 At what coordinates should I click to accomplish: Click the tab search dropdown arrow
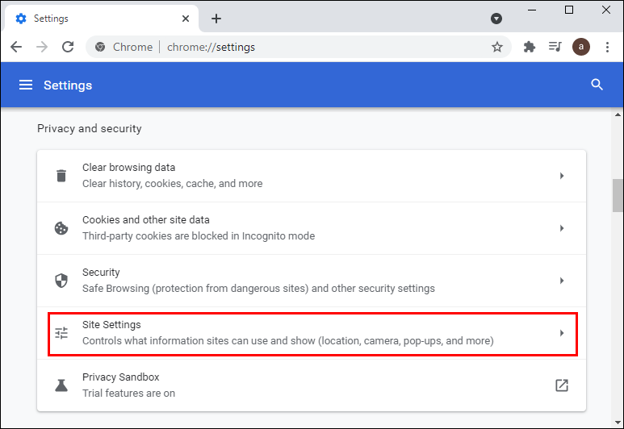496,19
